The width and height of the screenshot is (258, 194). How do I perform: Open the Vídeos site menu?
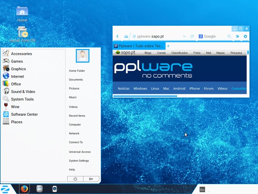pyautogui.click(x=222, y=88)
